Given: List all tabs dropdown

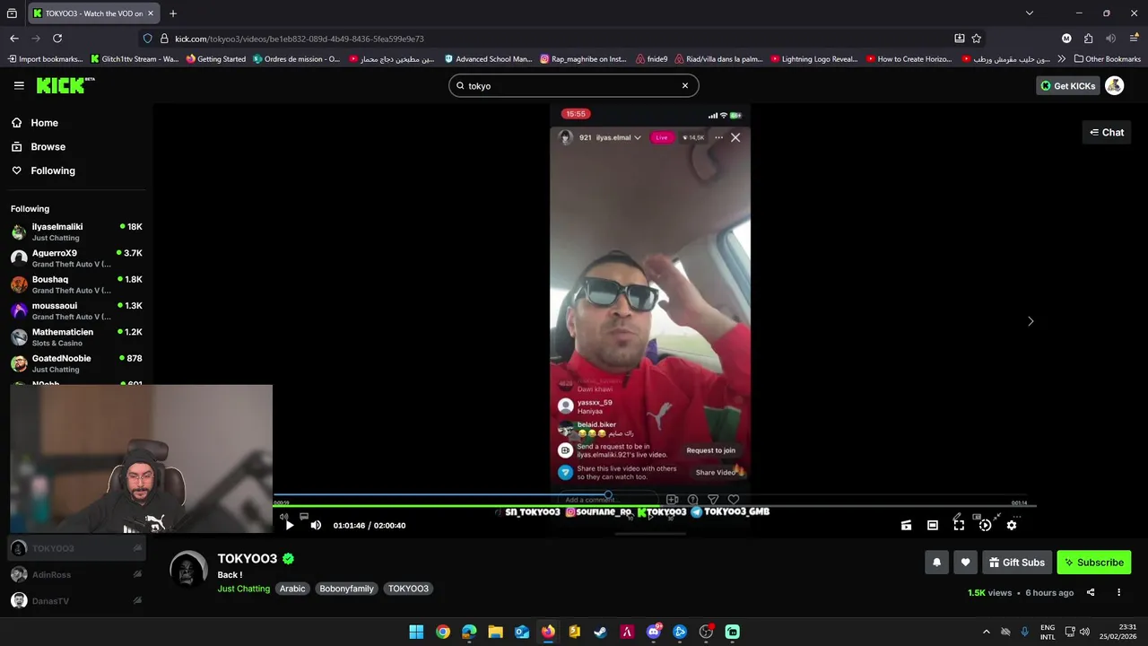Looking at the screenshot, I should [x=1030, y=13].
